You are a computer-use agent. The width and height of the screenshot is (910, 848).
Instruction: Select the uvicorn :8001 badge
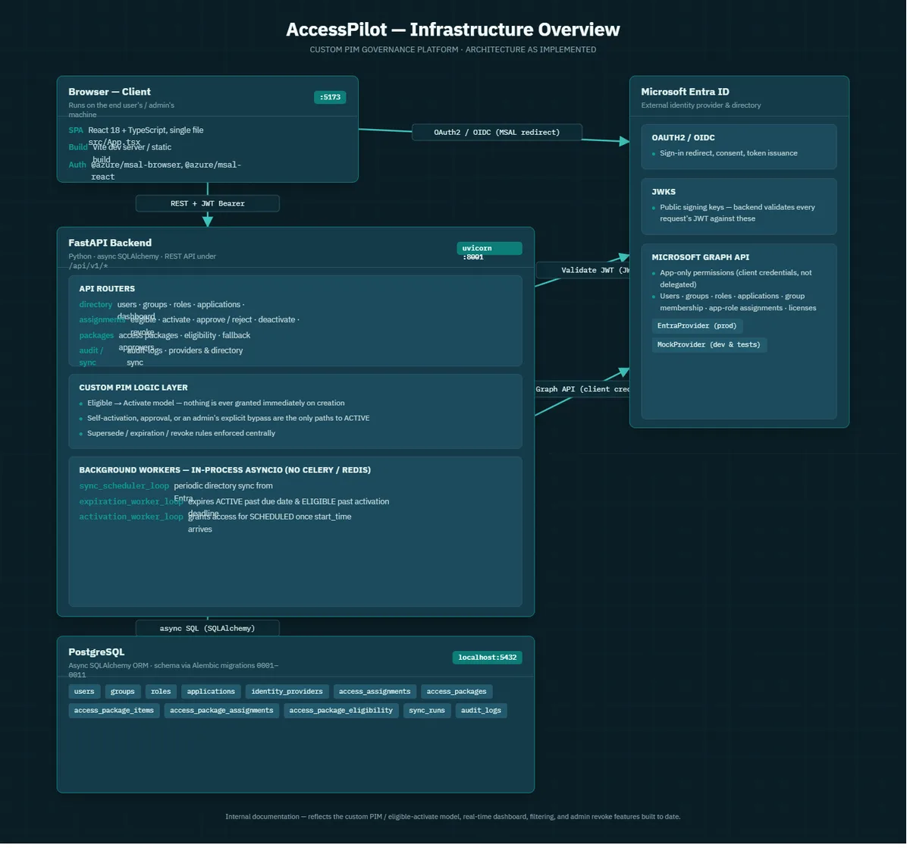(489, 249)
